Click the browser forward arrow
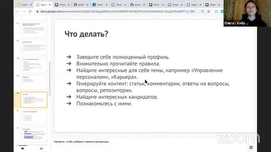Image resolution: width=271 pixels, height=152 pixels. pos(24,11)
